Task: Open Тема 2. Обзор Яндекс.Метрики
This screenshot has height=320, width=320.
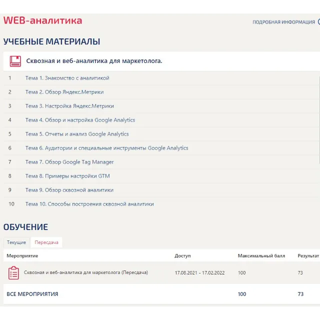Action: [x=64, y=92]
